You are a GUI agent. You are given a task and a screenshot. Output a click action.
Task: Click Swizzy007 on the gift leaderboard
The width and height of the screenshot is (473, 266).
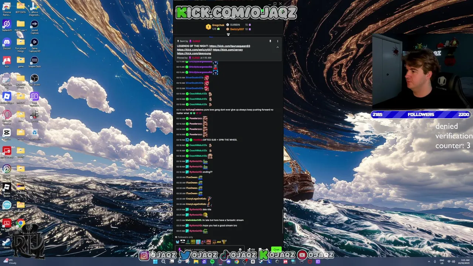(237, 29)
